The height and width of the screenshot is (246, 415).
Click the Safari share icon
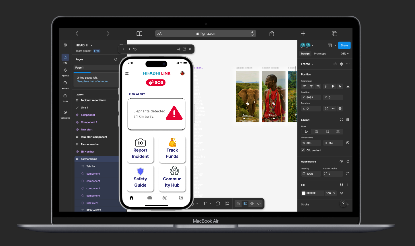tap(272, 34)
